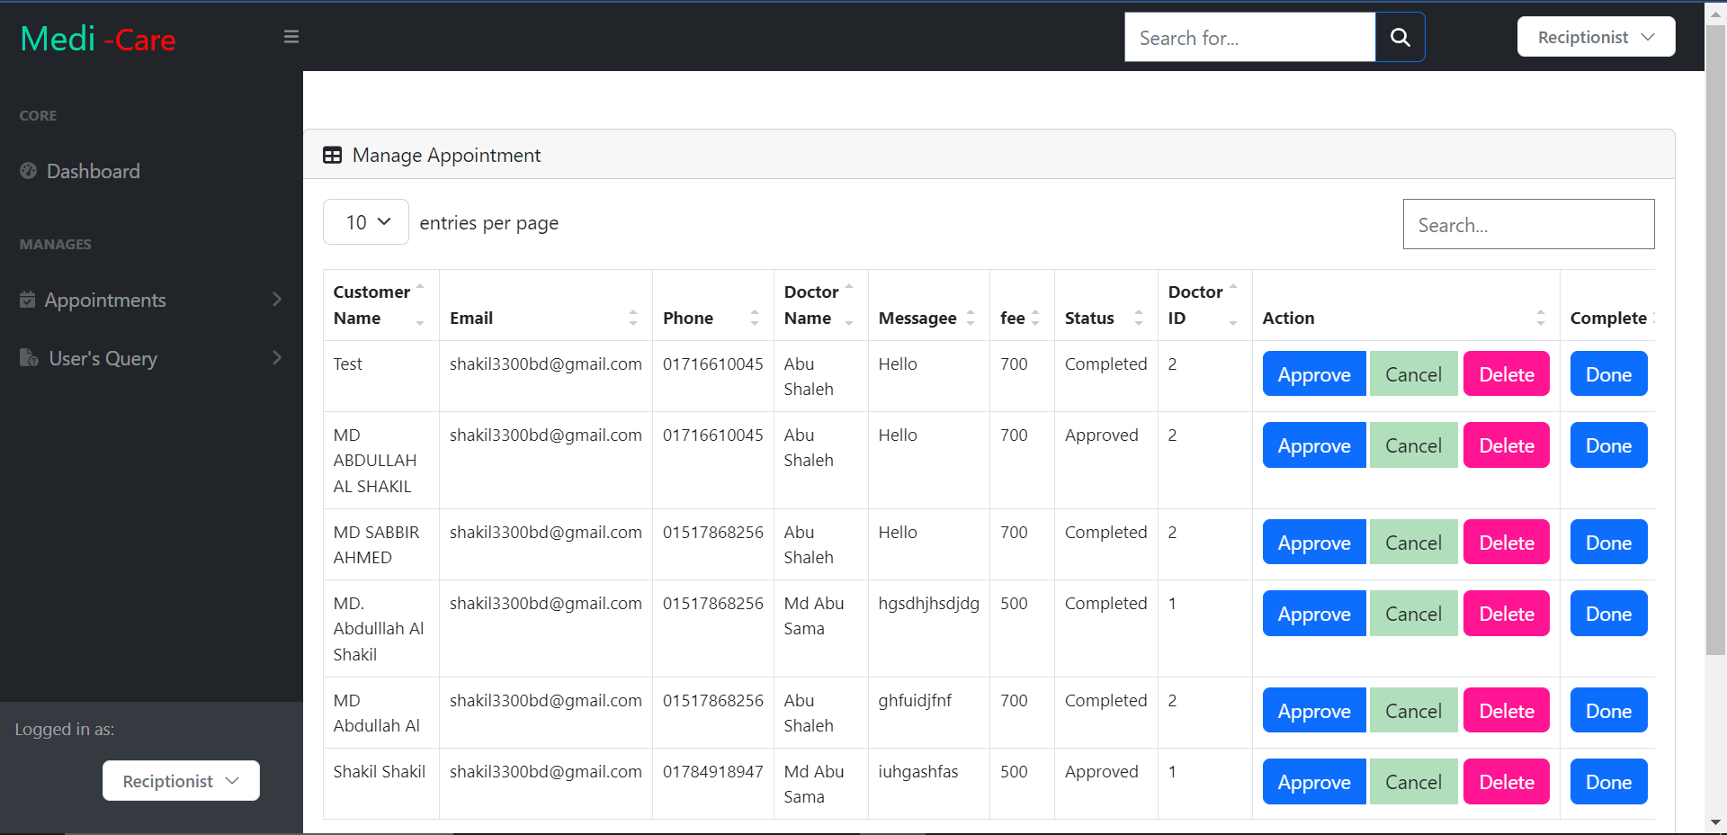Delete the Shakil Shakil appointment
The height and width of the screenshot is (835, 1727).
(1506, 782)
